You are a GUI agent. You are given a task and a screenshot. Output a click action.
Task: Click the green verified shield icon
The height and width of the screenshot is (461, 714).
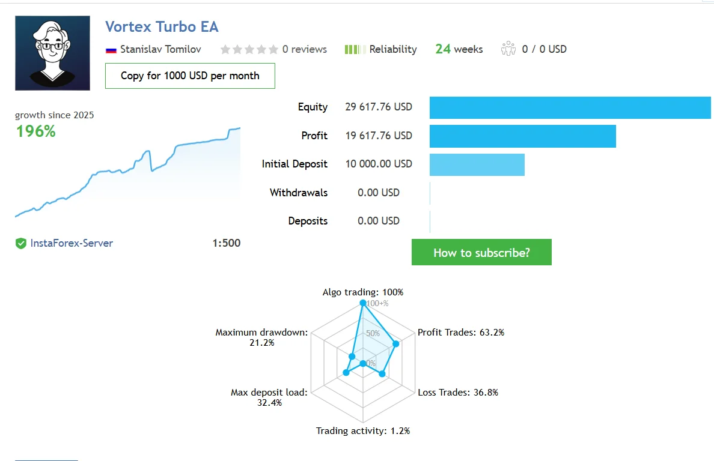coord(21,243)
